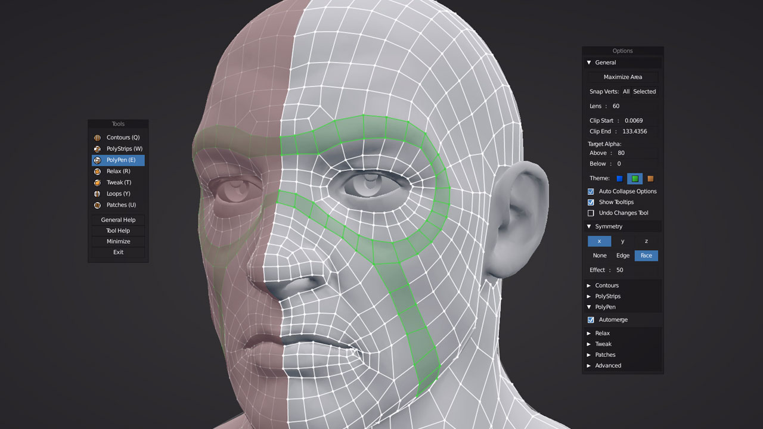
Task: Select the orange theme swatch
Action: click(x=650, y=178)
